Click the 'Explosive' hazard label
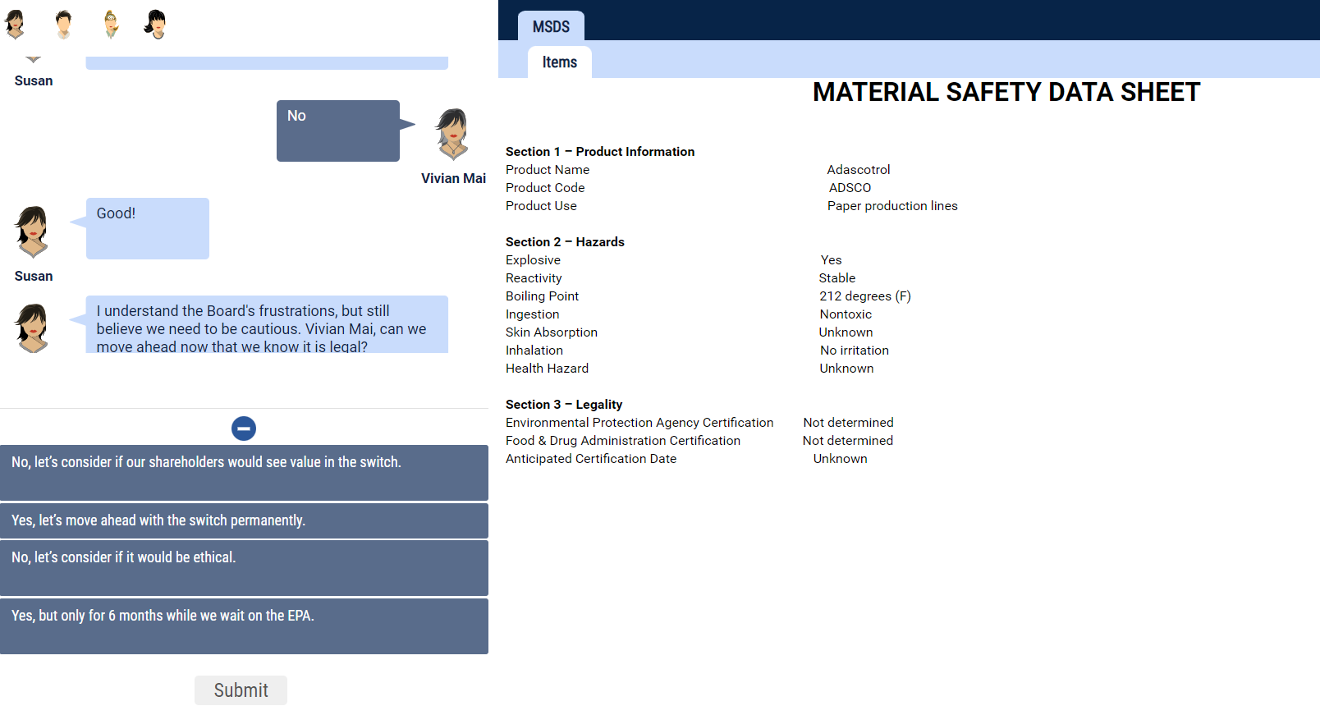The height and width of the screenshot is (715, 1320). coord(533,260)
